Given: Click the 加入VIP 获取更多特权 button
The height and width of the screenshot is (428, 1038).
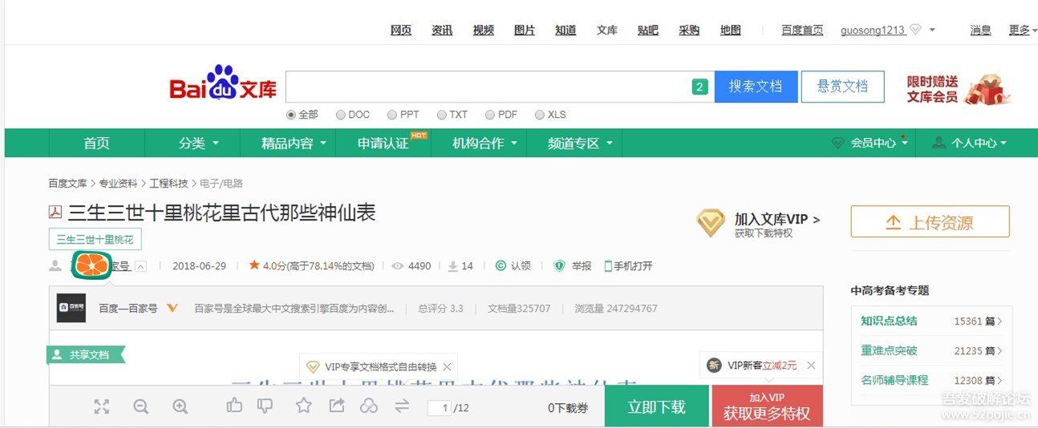Looking at the screenshot, I should (x=767, y=406).
